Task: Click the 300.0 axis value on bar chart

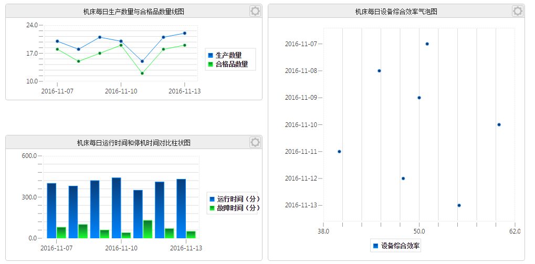Action: [30, 197]
